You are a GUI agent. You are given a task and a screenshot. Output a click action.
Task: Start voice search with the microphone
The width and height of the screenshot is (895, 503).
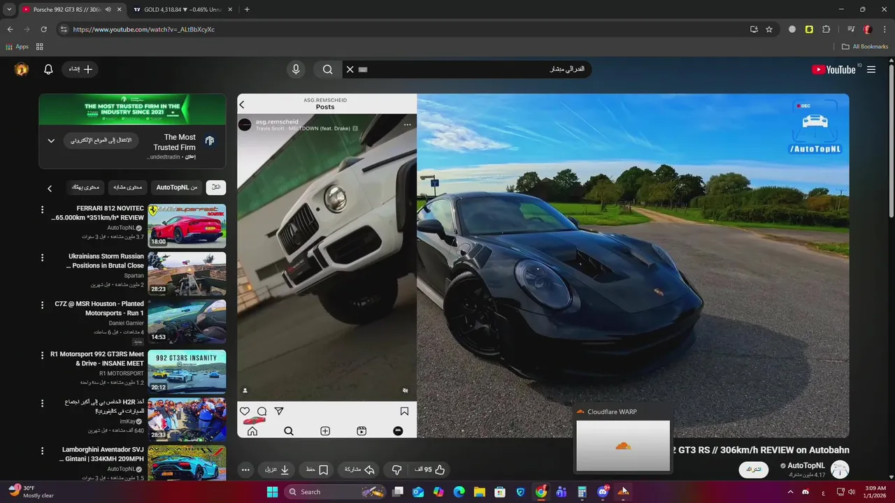(x=296, y=69)
